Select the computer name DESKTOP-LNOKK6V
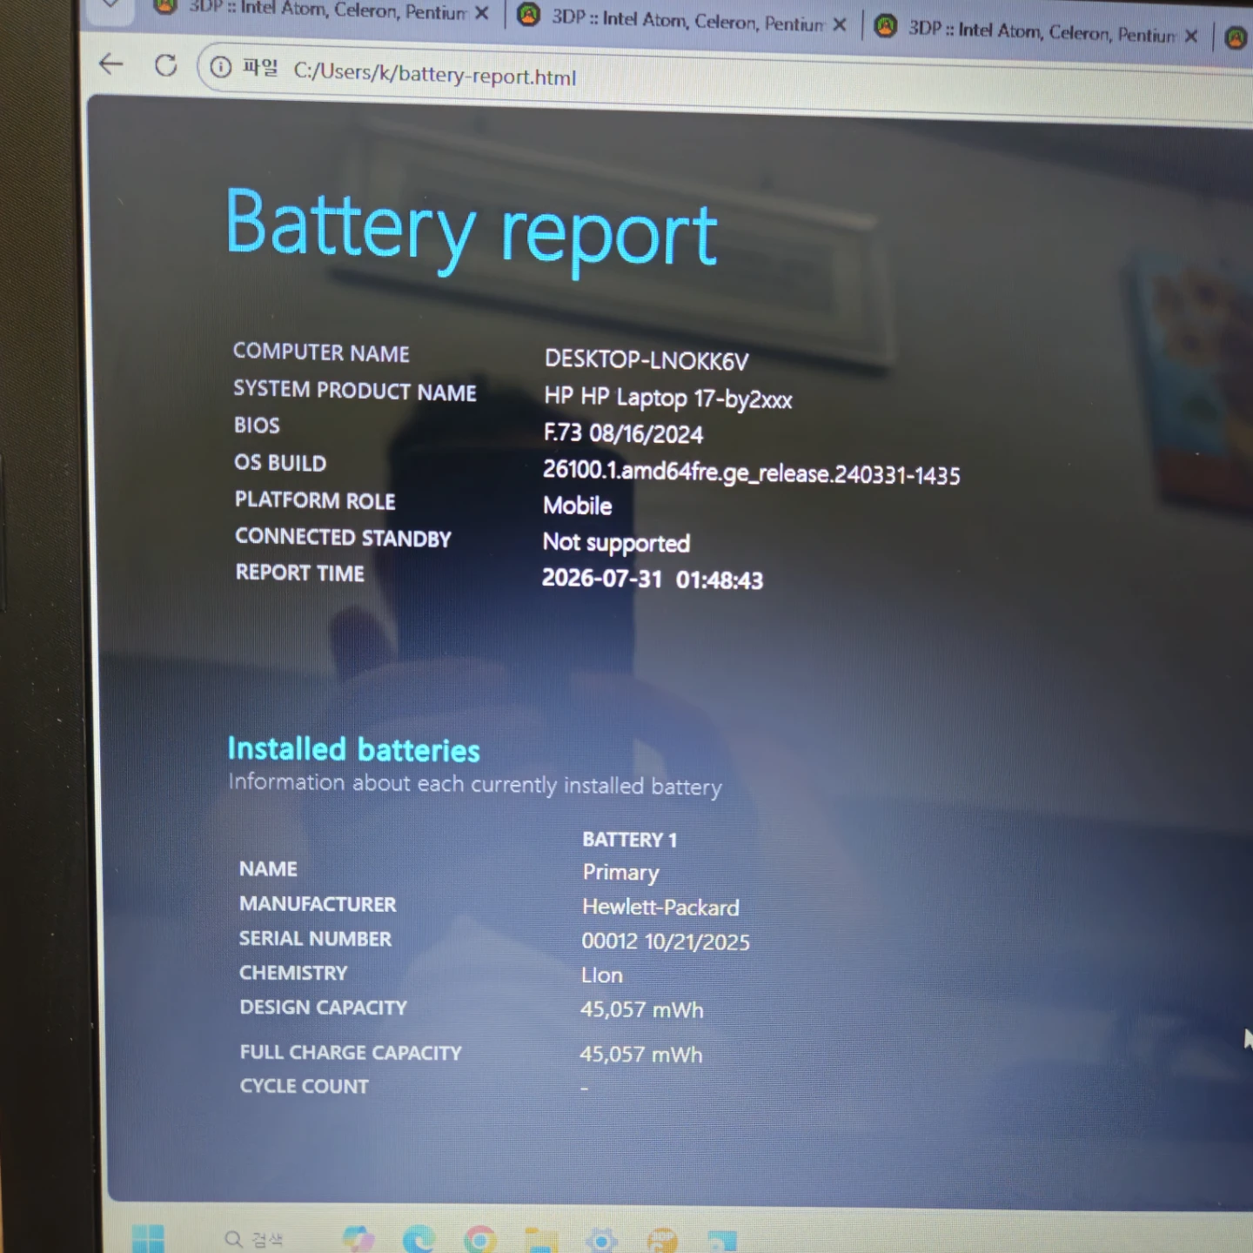The image size is (1253, 1253). click(647, 360)
